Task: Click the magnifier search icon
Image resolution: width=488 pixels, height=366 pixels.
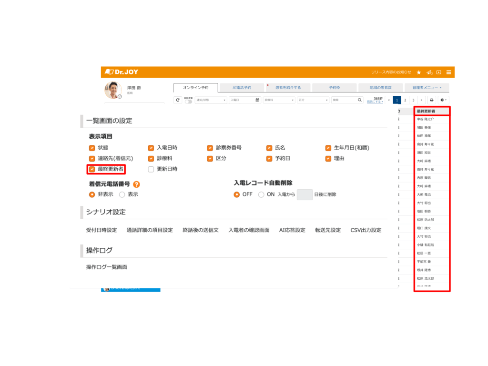Action: [x=360, y=100]
